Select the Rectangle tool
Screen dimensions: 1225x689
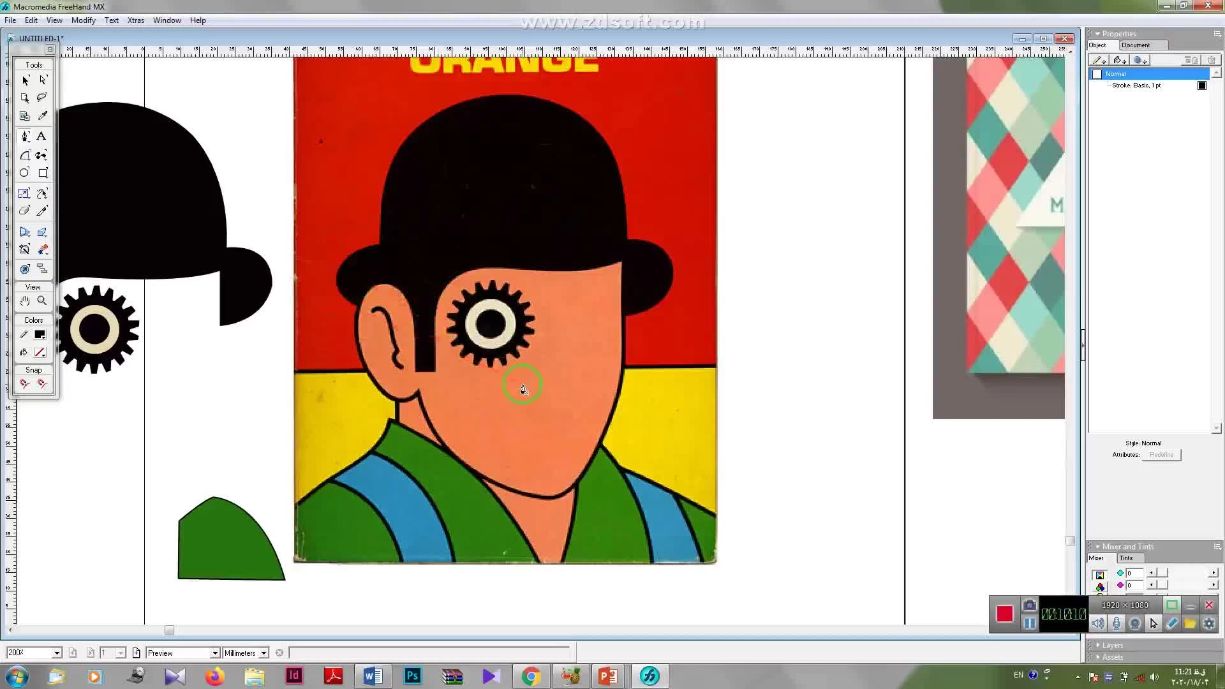tap(43, 173)
